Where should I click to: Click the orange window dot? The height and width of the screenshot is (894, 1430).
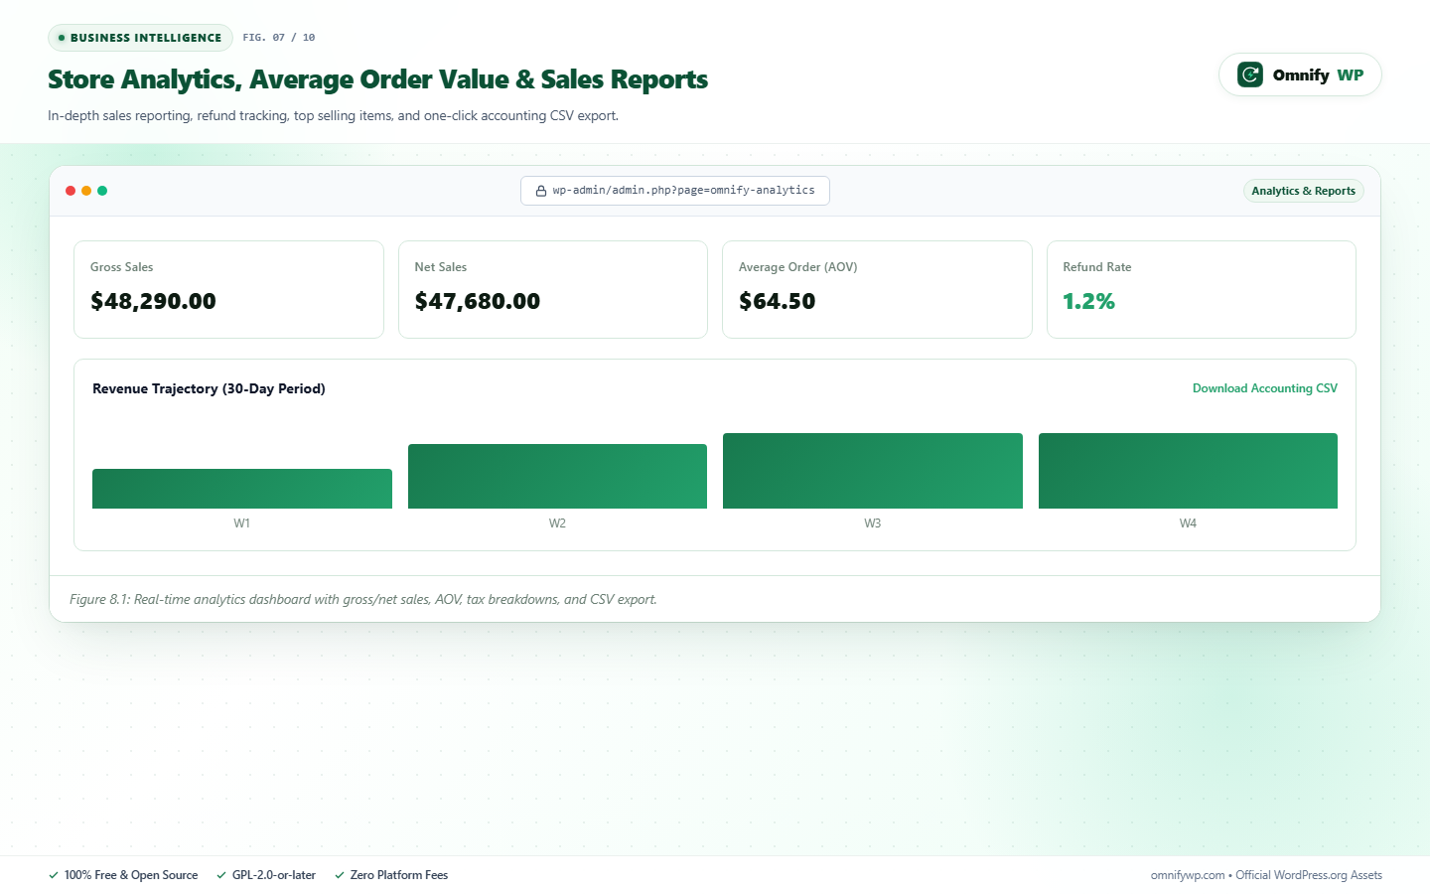(86, 191)
